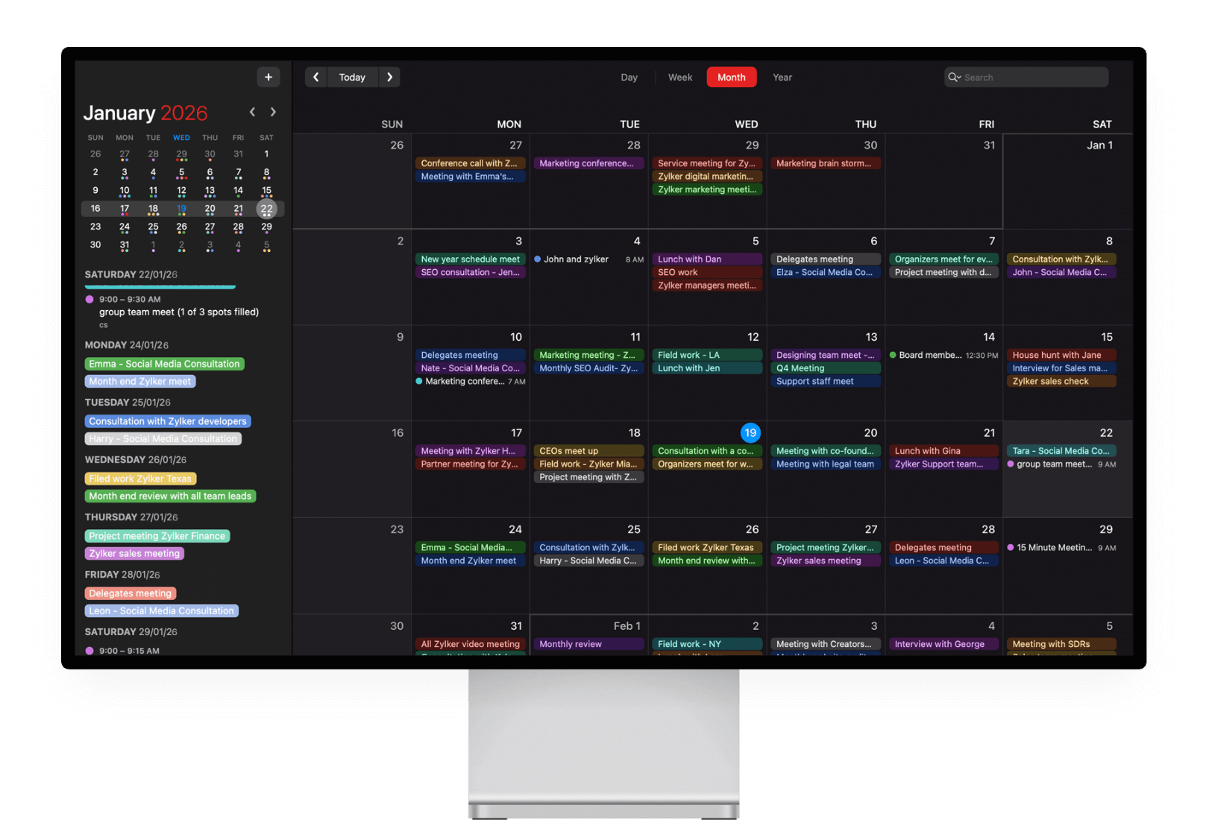The height and width of the screenshot is (820, 1209).
Task: Open sidebar event 'Emma - Social Media Consultation'
Action: [165, 364]
